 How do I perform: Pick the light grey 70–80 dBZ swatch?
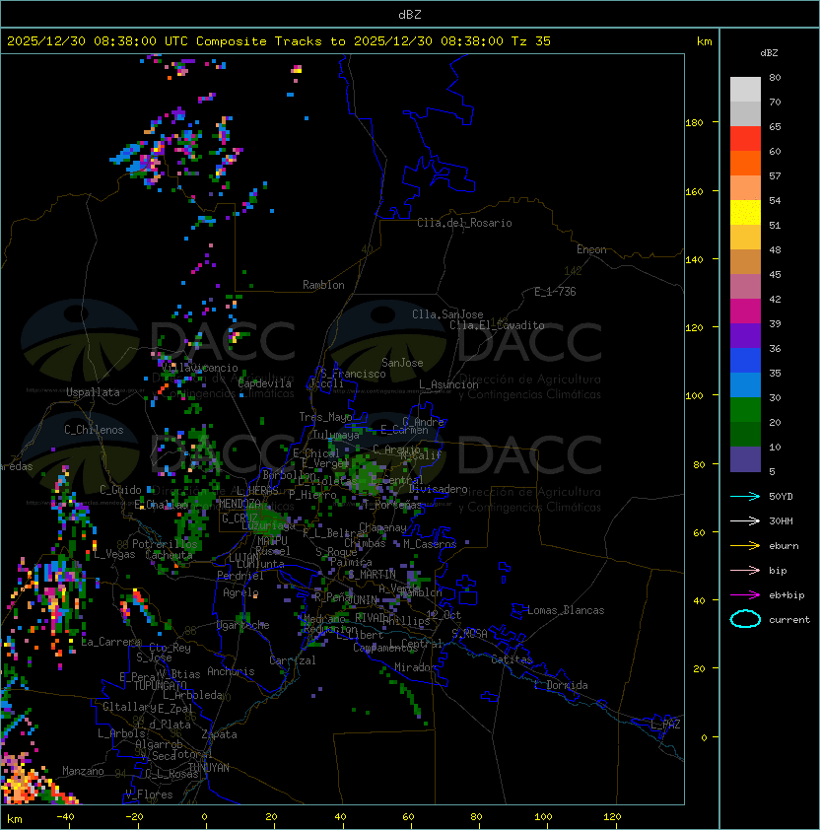745,90
